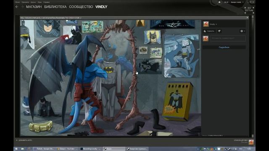This screenshot has width=269, height=151.
Task: Go back with the left arrow
Action: [17, 7]
